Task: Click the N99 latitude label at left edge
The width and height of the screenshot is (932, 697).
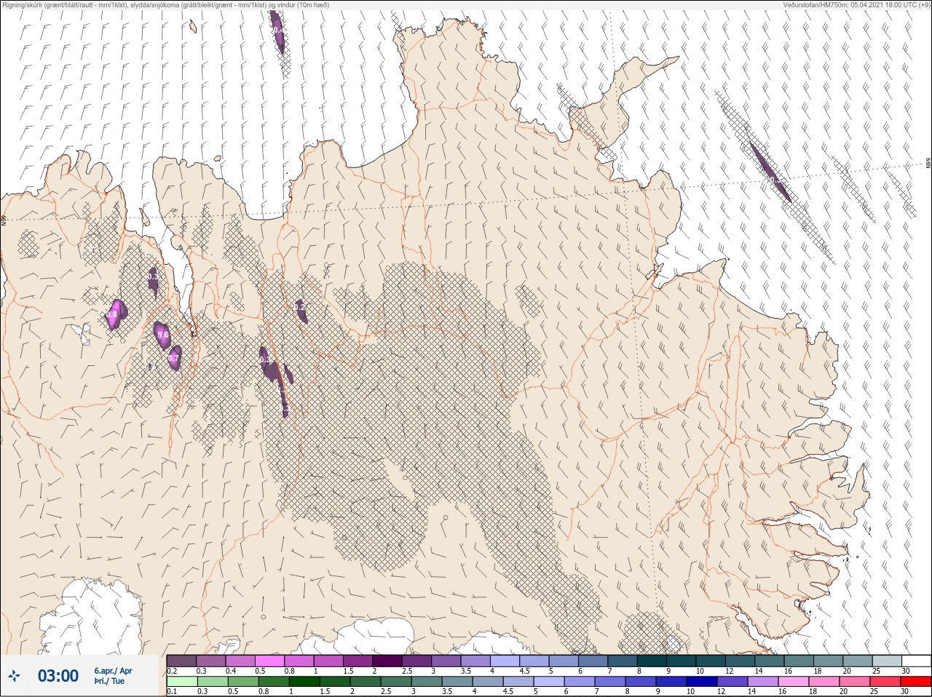Action: point(4,220)
